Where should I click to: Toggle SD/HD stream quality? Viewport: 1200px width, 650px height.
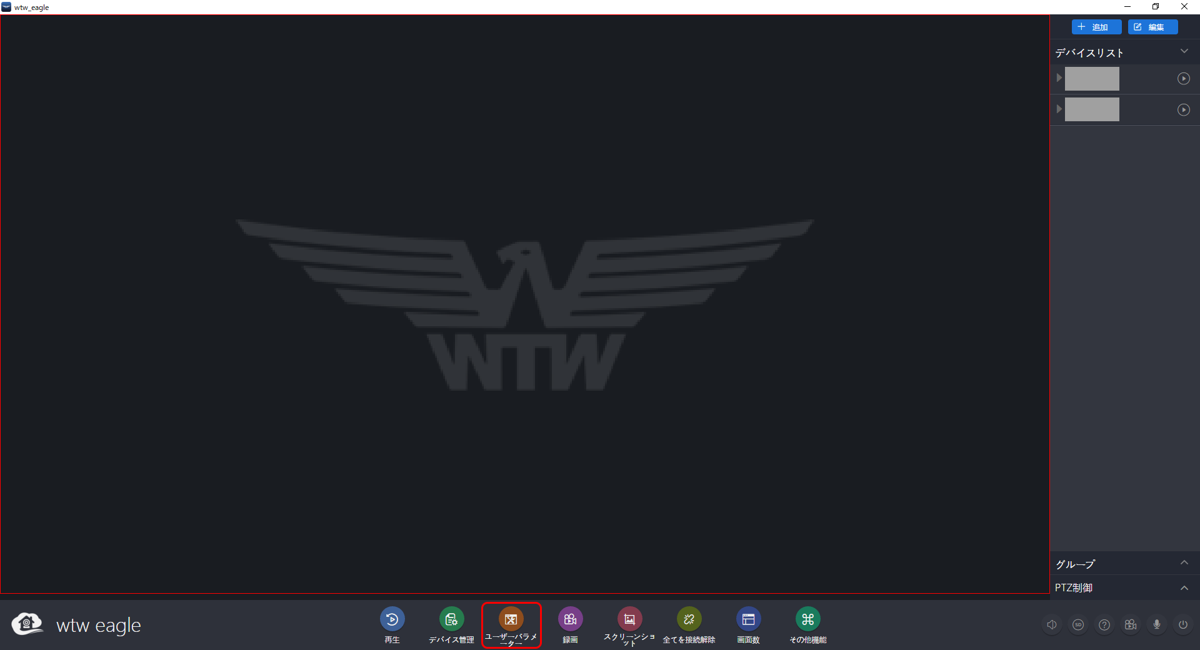[1079, 624]
